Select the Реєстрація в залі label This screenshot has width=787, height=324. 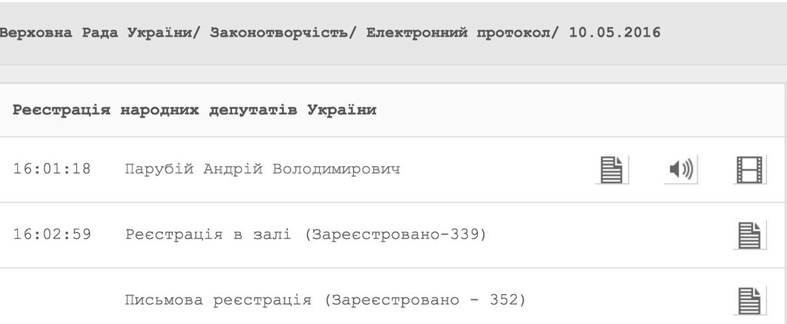point(208,234)
